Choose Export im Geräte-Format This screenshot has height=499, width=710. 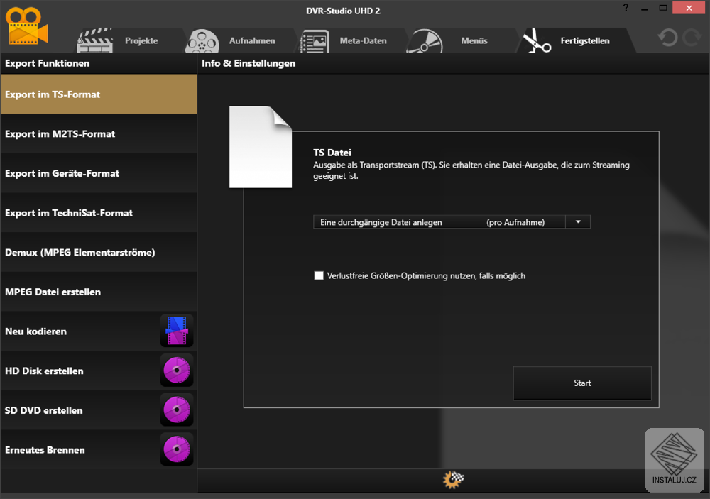click(x=99, y=173)
